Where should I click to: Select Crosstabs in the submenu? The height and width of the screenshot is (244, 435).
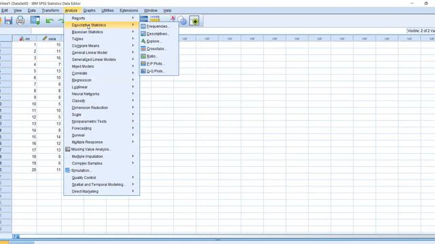[159, 49]
